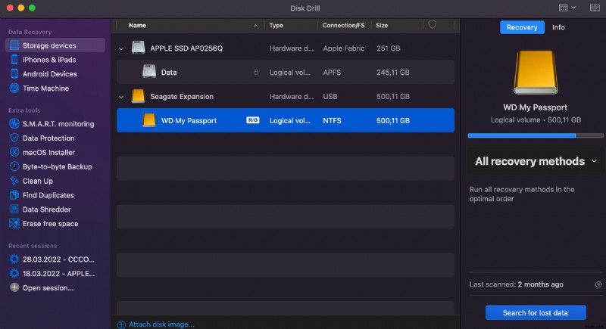Open All recovery methods dropdown

point(536,161)
